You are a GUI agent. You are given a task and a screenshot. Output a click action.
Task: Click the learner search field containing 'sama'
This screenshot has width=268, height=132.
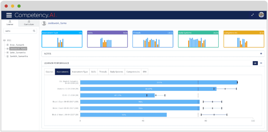[x=20, y=31]
